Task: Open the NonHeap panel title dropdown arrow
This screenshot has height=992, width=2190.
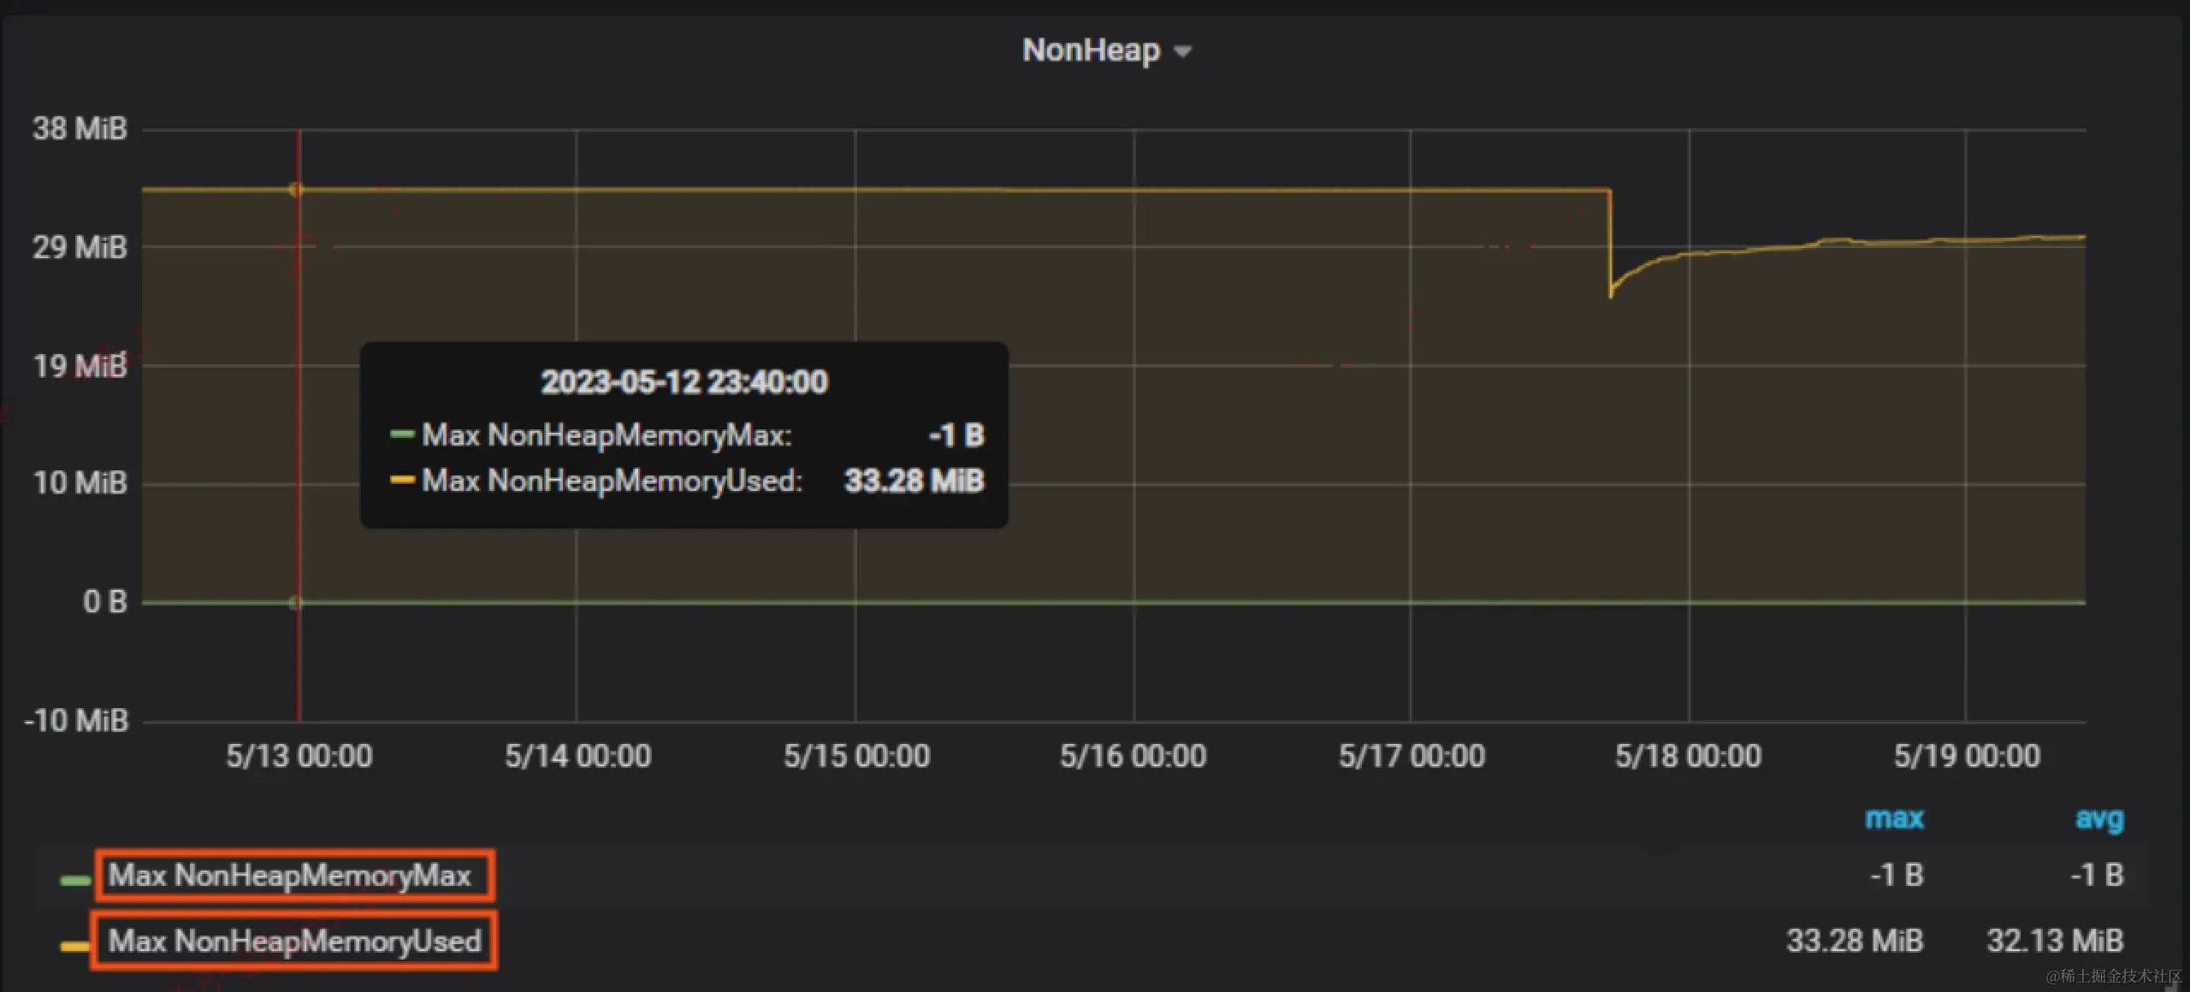Action: click(x=1183, y=52)
